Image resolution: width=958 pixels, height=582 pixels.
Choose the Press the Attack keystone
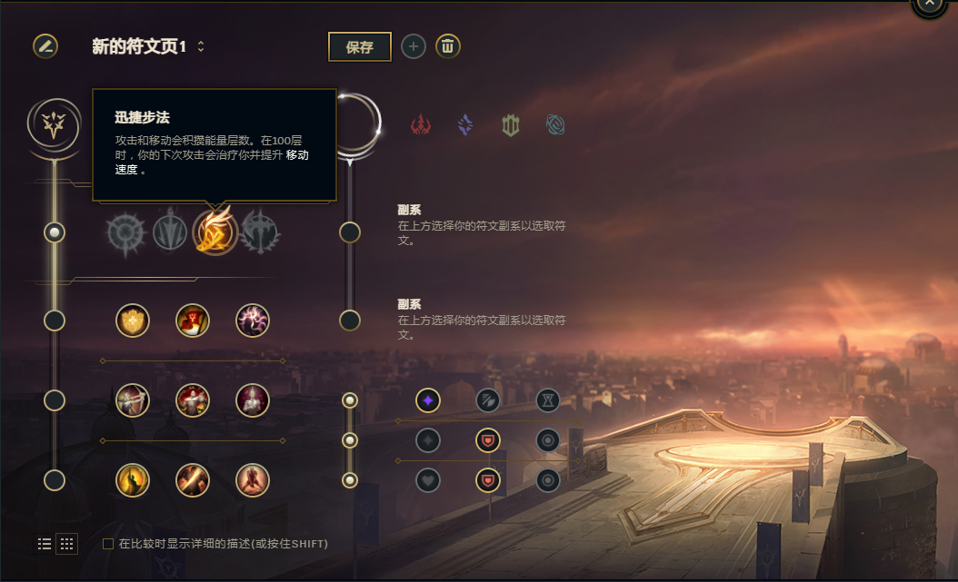125,232
